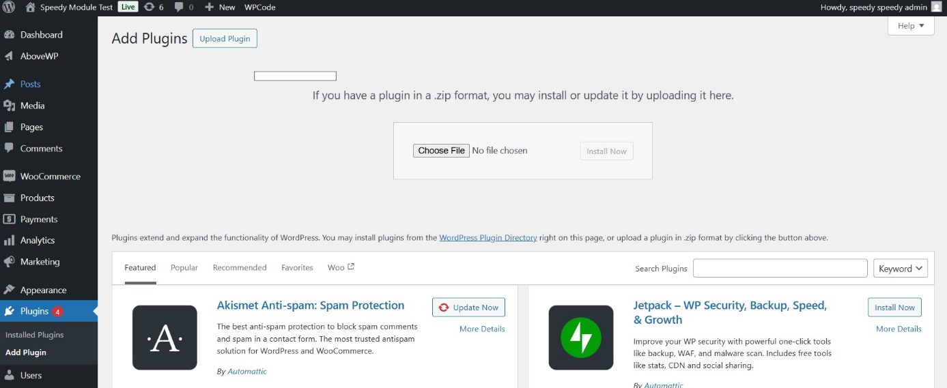This screenshot has width=947, height=388.
Task: Click the Pages sidebar icon
Action: [x=9, y=127]
